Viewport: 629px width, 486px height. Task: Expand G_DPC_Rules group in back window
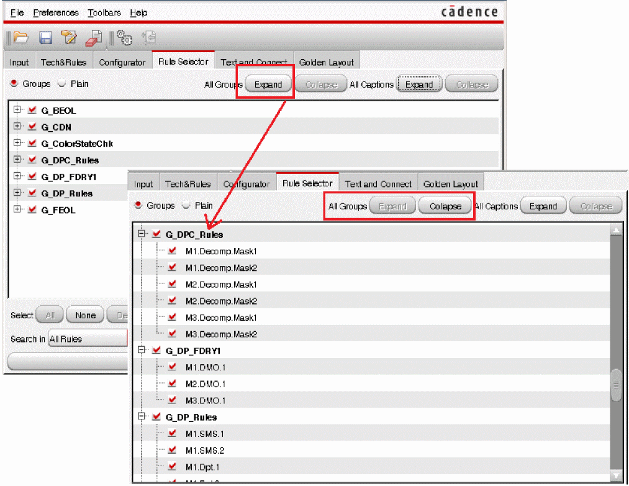(x=17, y=160)
